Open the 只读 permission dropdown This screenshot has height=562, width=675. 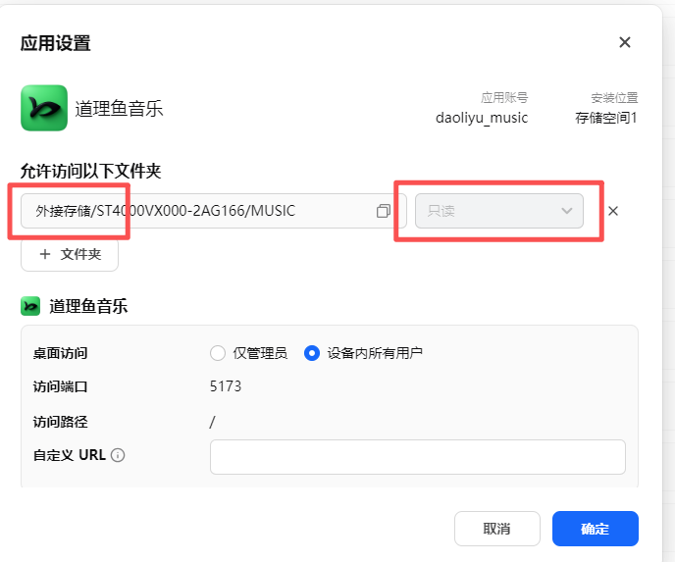coord(499,211)
